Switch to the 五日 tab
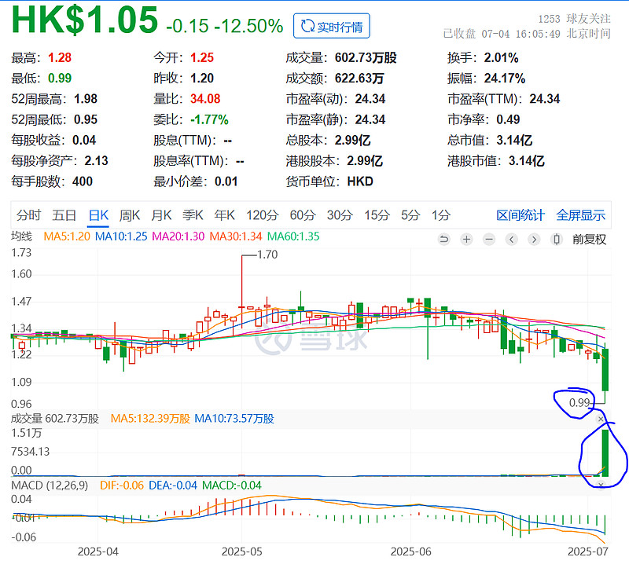Image resolution: width=629 pixels, height=568 pixels. (x=64, y=215)
